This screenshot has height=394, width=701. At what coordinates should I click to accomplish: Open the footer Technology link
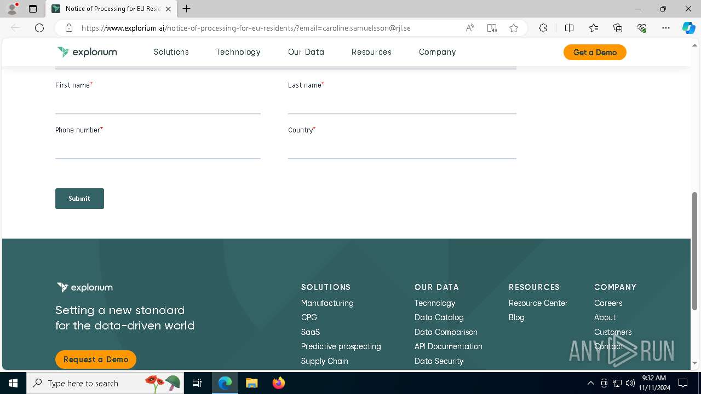click(x=435, y=303)
